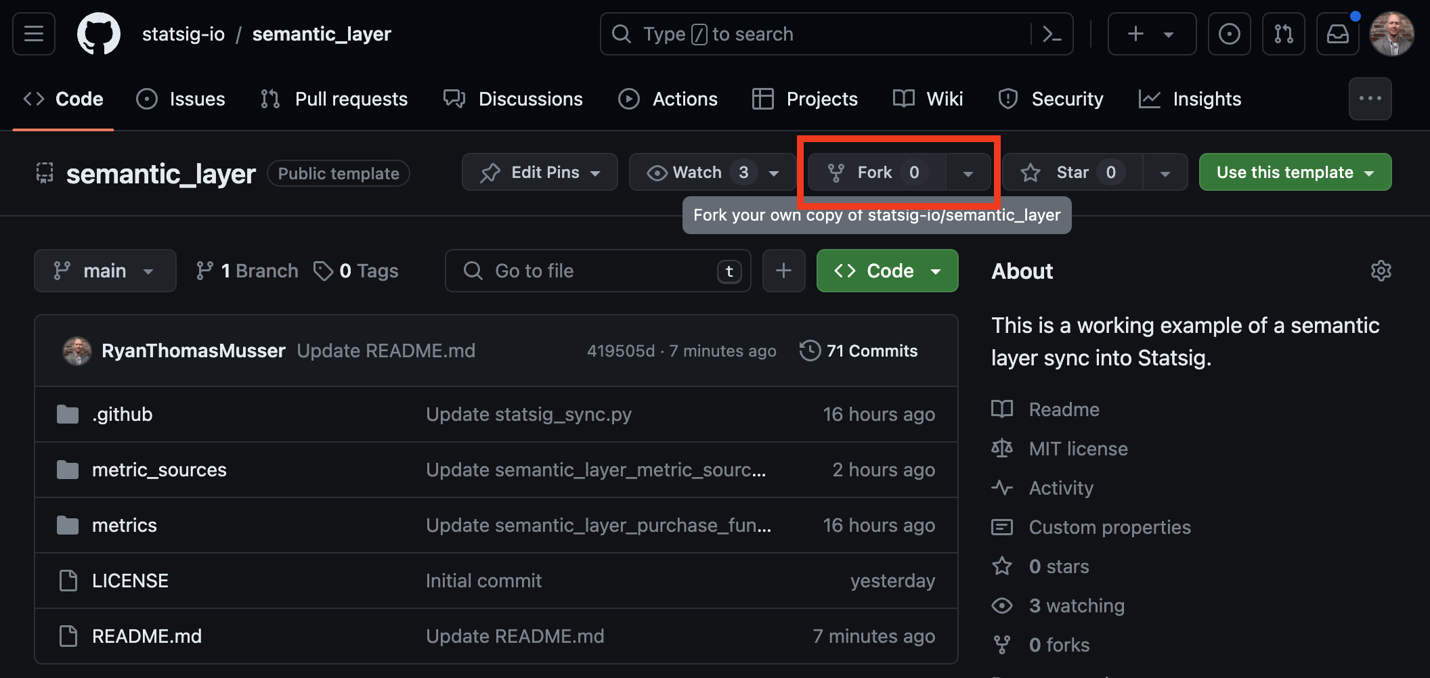Open the green Code clone dropdown
This screenshot has width=1430, height=678.
point(888,271)
